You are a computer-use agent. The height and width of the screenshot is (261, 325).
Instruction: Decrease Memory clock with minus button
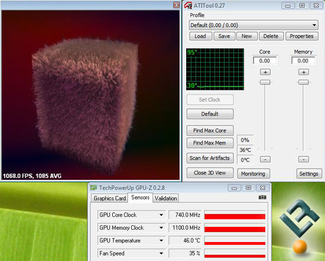(x=304, y=159)
